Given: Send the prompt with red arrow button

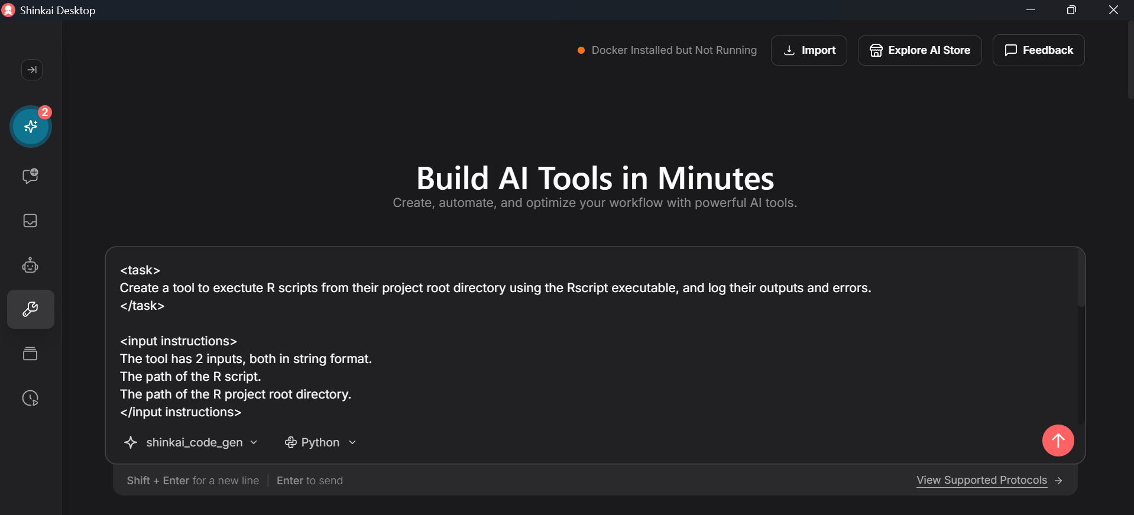Looking at the screenshot, I should point(1058,440).
